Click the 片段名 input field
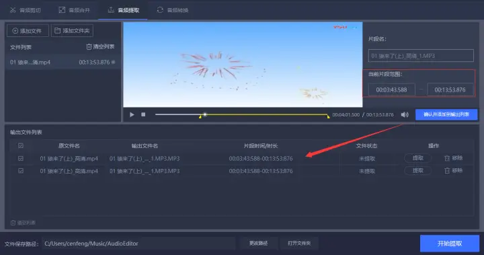 [x=421, y=56]
